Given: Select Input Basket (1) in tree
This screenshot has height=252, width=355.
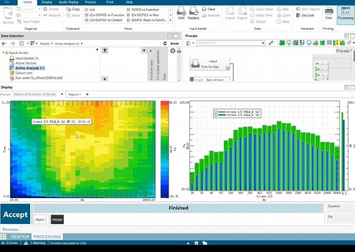Looking at the screenshot, I should coord(24,58).
